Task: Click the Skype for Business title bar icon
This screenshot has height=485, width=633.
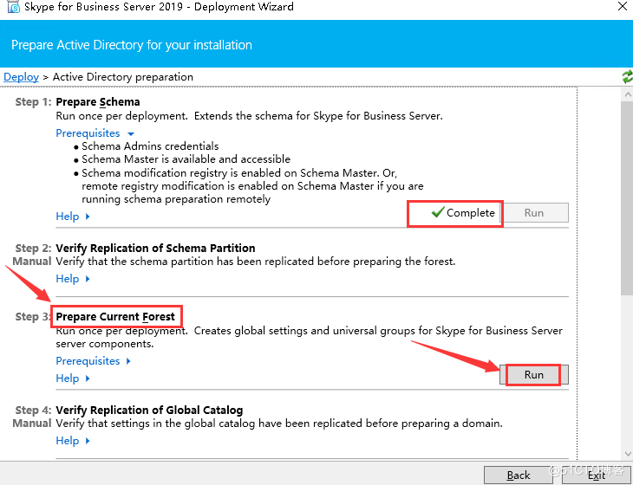Action: [14, 6]
